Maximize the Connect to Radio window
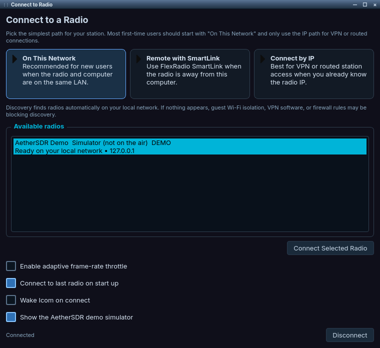The width and height of the screenshot is (380, 348). coord(364,4)
